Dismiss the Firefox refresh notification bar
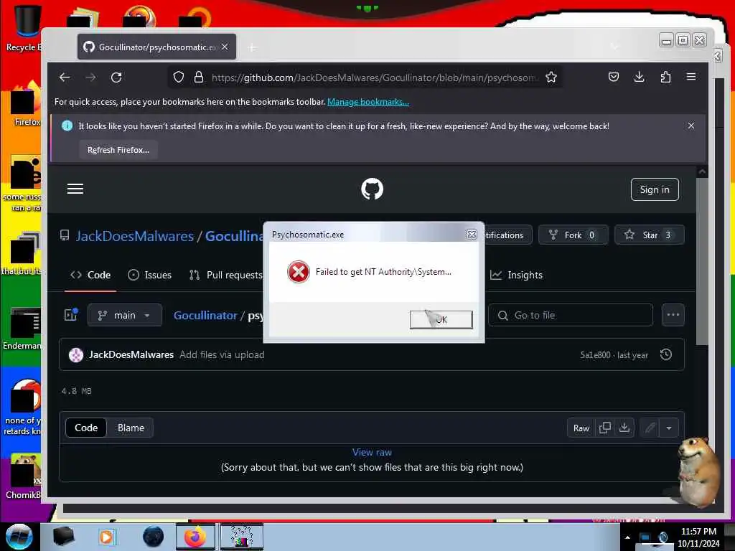 pos(691,126)
